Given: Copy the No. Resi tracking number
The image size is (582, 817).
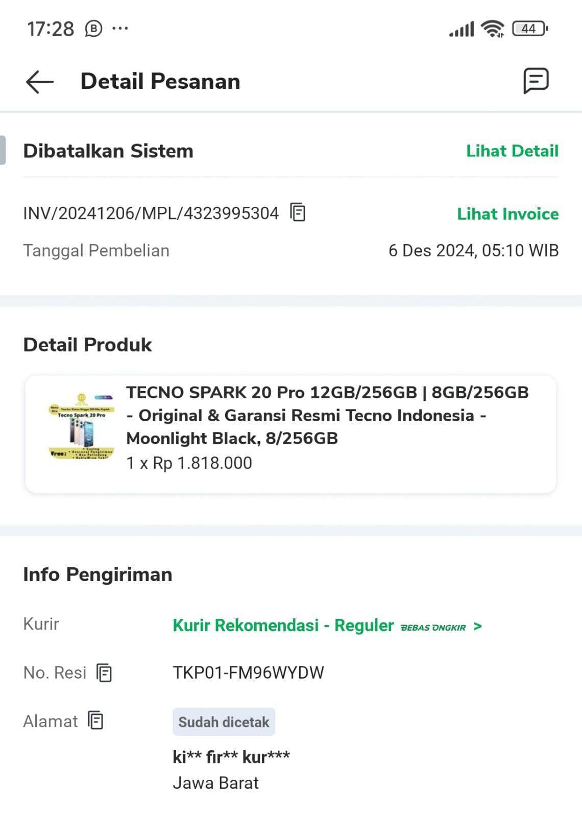Looking at the screenshot, I should coord(104,673).
